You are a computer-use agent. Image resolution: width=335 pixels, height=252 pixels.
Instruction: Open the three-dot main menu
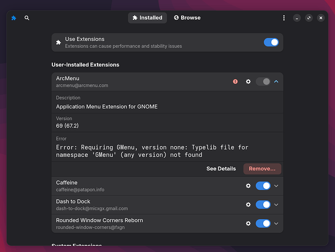click(284, 18)
